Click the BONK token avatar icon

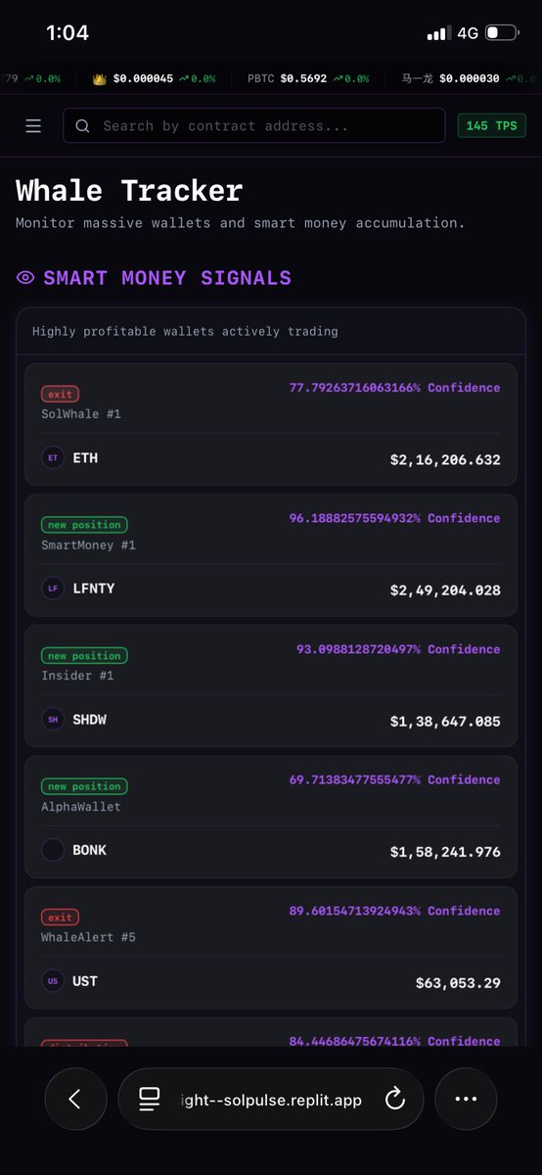53,850
